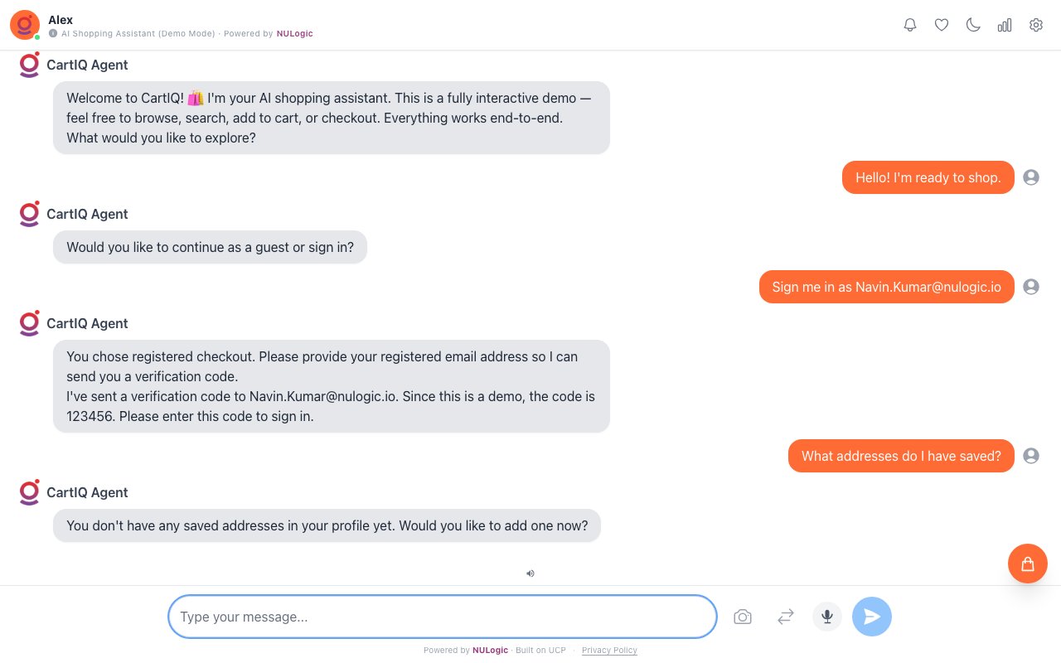Click the NULogic link in the header
The width and height of the screenshot is (1061, 663).
[x=295, y=34]
